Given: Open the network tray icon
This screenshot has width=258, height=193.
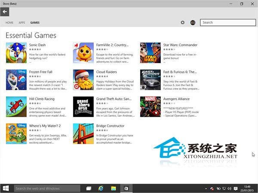Looking at the screenshot, I should [224, 189].
